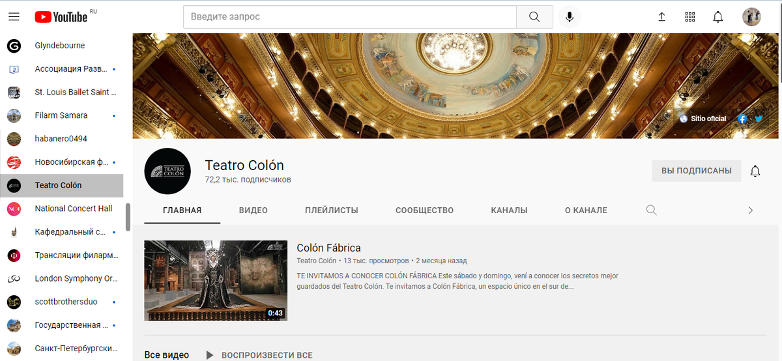Click the Glyndebourne channel icon
This screenshot has width=782, height=361.
pyautogui.click(x=14, y=46)
